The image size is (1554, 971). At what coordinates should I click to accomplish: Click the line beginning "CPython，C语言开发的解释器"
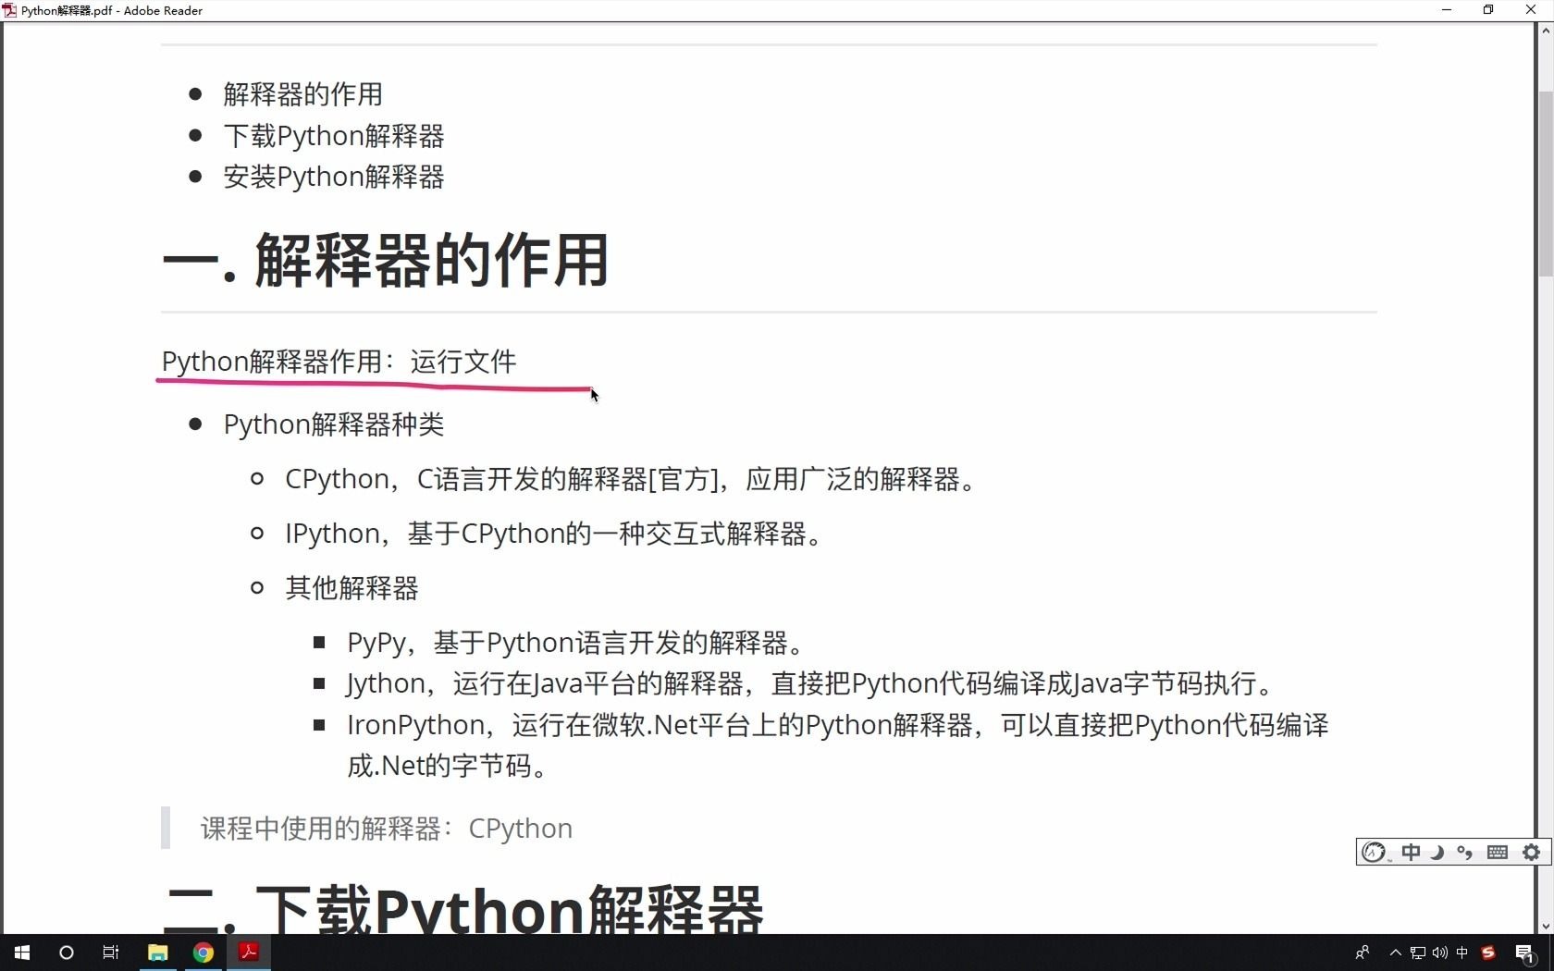click(631, 479)
